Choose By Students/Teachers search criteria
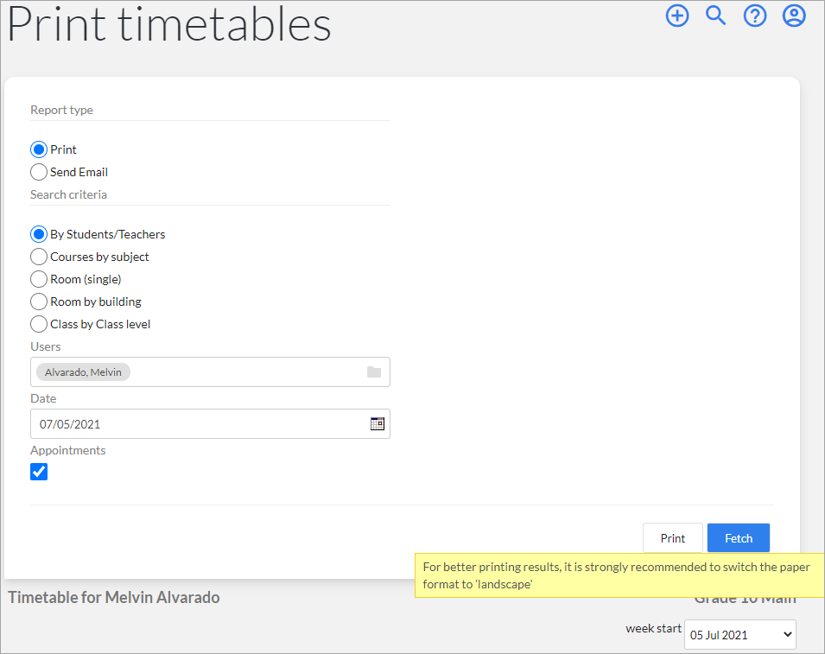 [x=39, y=234]
